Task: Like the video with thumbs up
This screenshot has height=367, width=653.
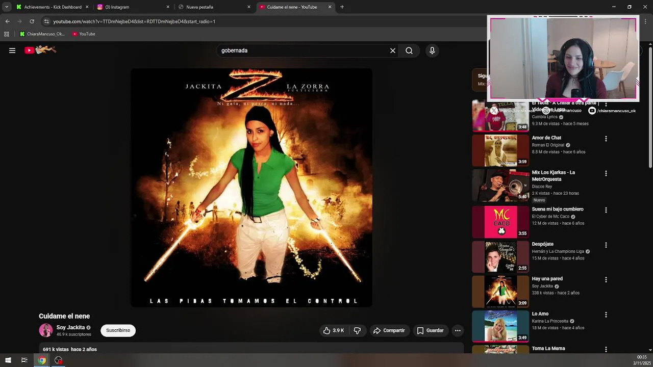Action: tap(334, 330)
